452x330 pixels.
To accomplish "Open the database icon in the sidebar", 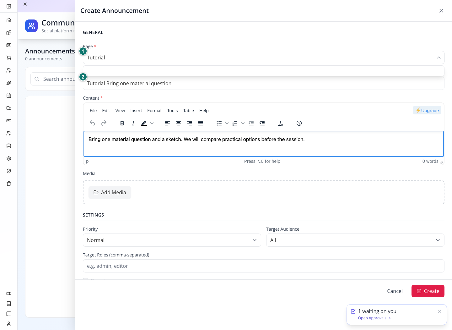I will tap(9, 146).
